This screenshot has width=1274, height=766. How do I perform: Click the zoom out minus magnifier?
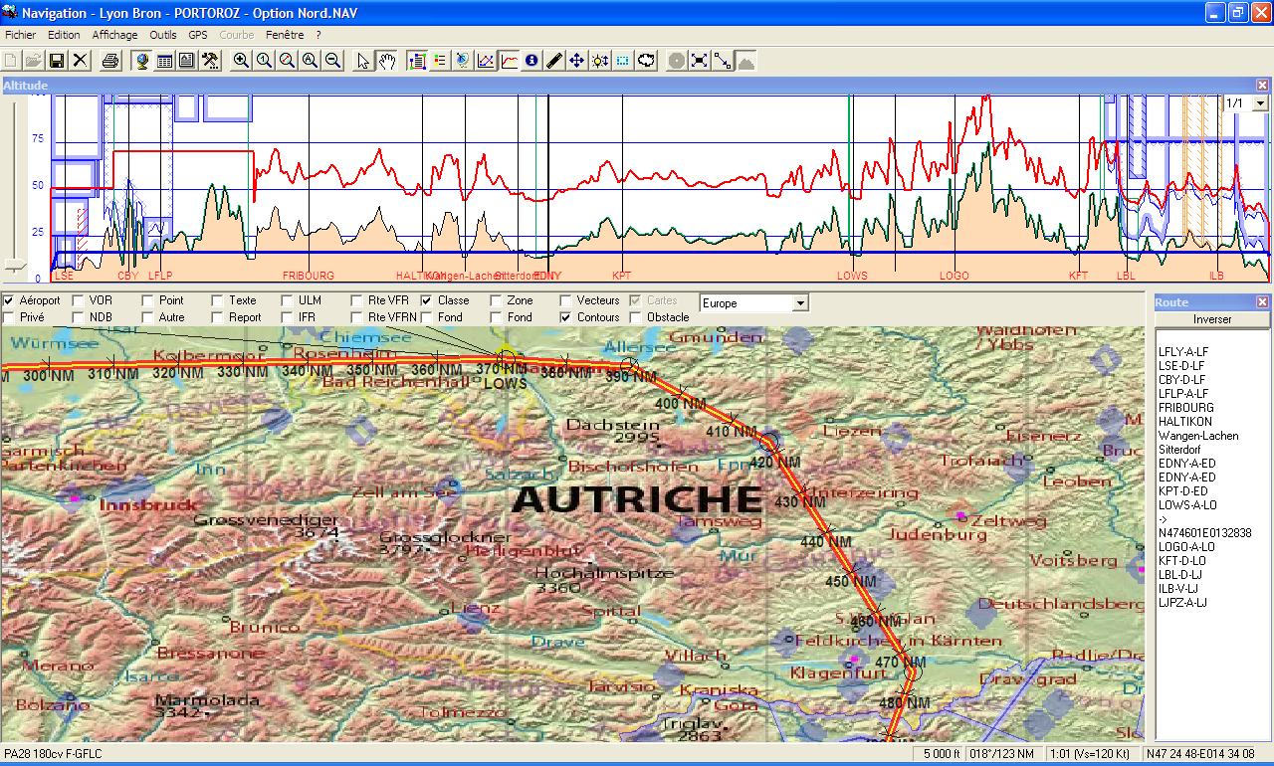[x=332, y=61]
